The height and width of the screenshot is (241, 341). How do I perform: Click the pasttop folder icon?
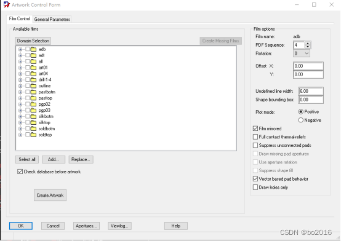33,98
